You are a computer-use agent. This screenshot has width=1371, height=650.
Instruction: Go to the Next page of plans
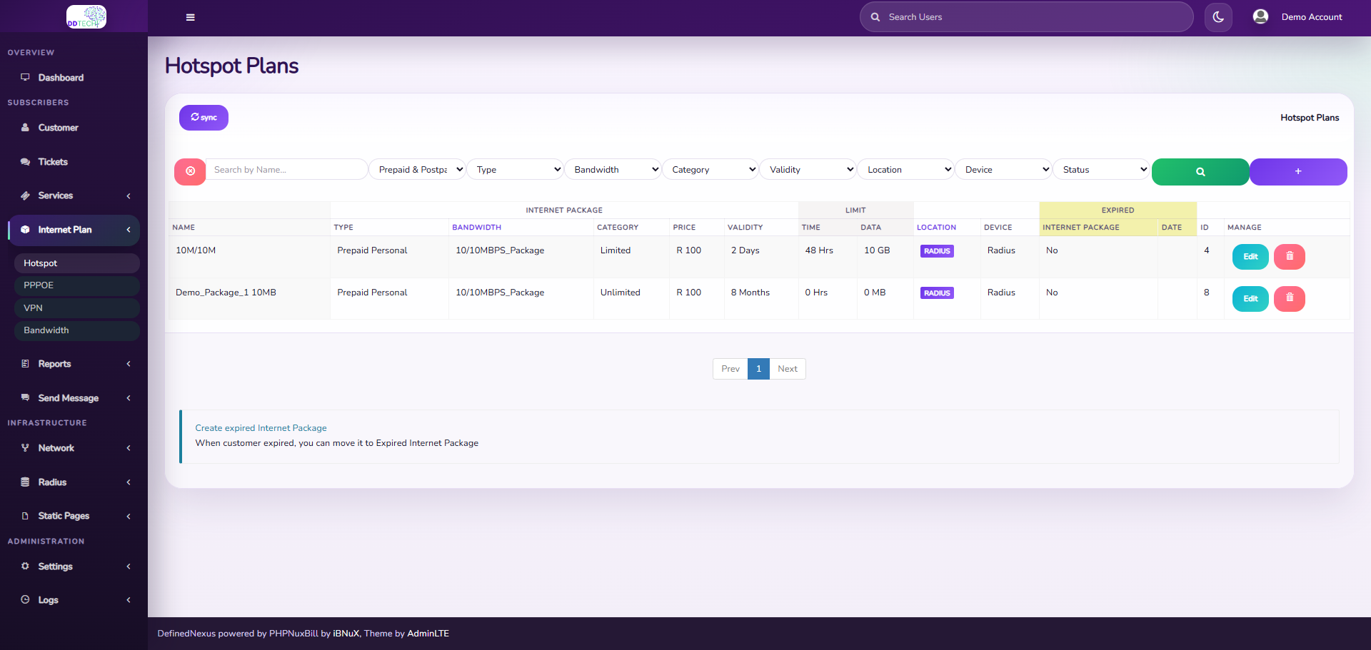point(787,368)
